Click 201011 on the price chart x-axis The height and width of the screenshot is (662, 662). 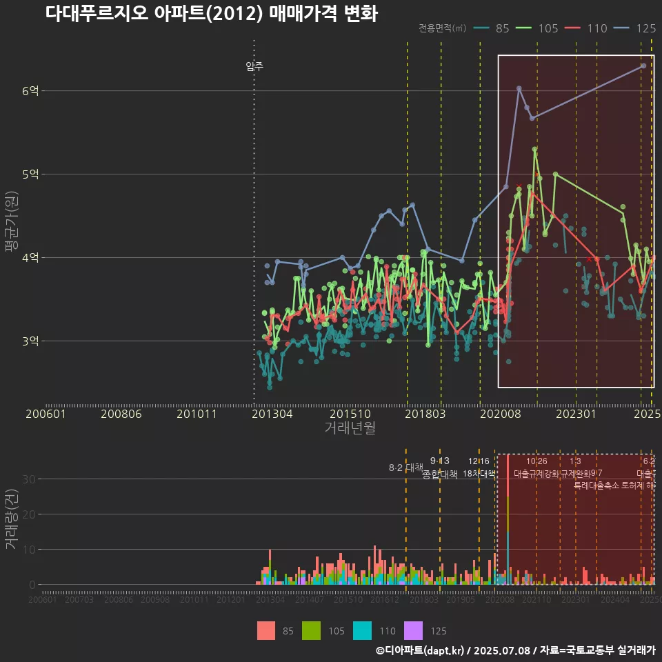point(197,414)
